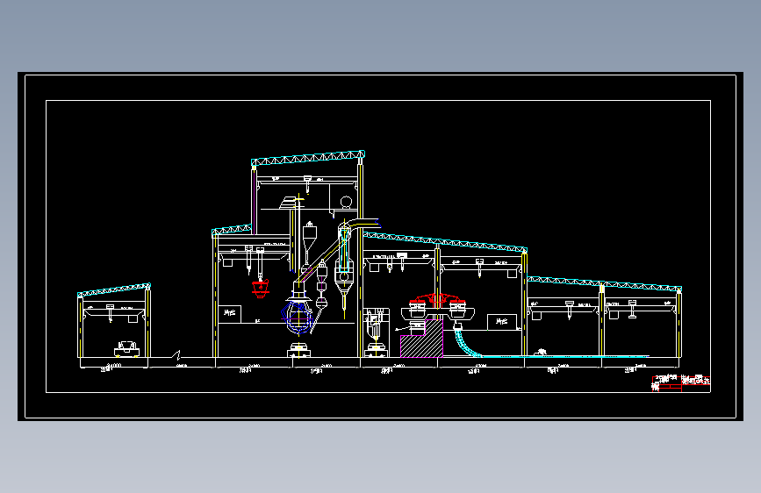Viewport: 761px width, 493px height.
Task: Click the red title block in the corner
Action: pos(681,383)
